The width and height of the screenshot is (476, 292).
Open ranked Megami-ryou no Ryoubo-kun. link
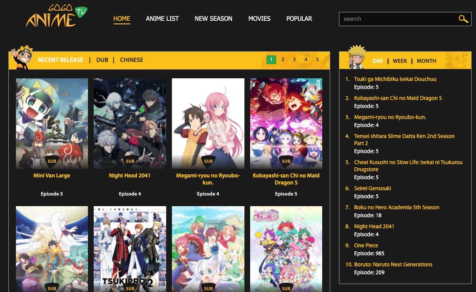coord(390,117)
